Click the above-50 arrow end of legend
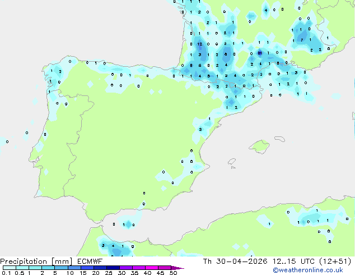 point(177,268)
